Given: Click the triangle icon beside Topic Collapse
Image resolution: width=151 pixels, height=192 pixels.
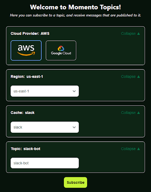Looking at the screenshot, I should click(139, 149).
